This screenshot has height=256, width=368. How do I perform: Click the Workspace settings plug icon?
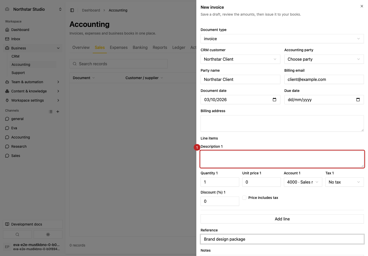pos(7,100)
